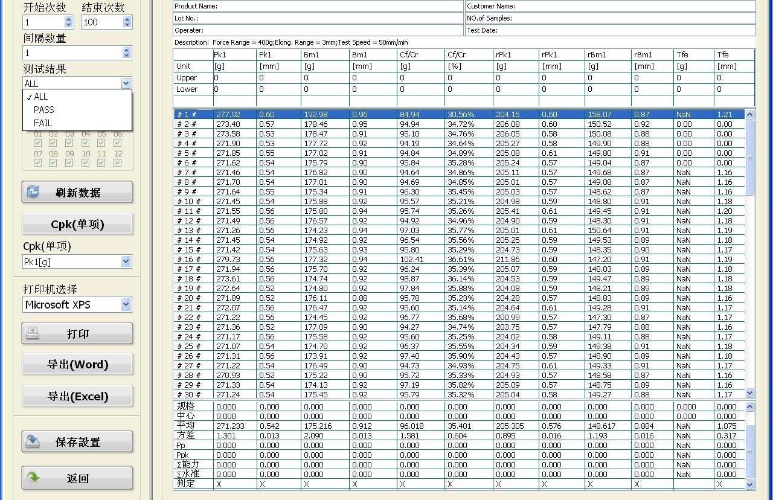Click the NO.of Samples field
The height and width of the screenshot is (500, 773).
[x=611, y=18]
